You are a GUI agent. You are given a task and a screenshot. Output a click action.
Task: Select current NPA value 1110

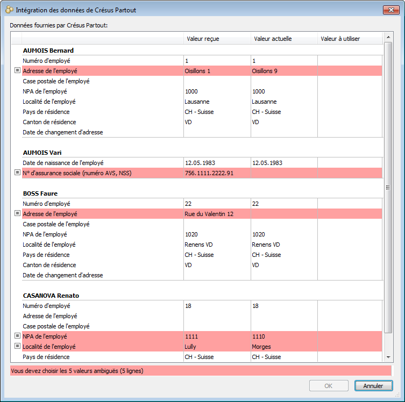click(x=259, y=336)
